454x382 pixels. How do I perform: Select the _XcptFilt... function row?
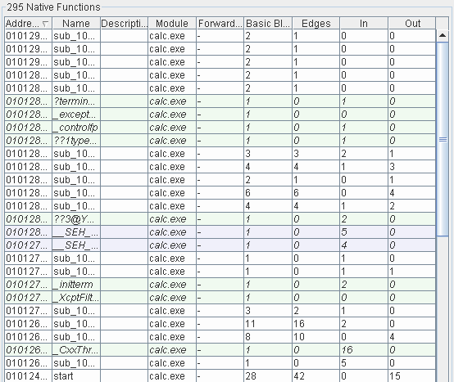(220, 298)
